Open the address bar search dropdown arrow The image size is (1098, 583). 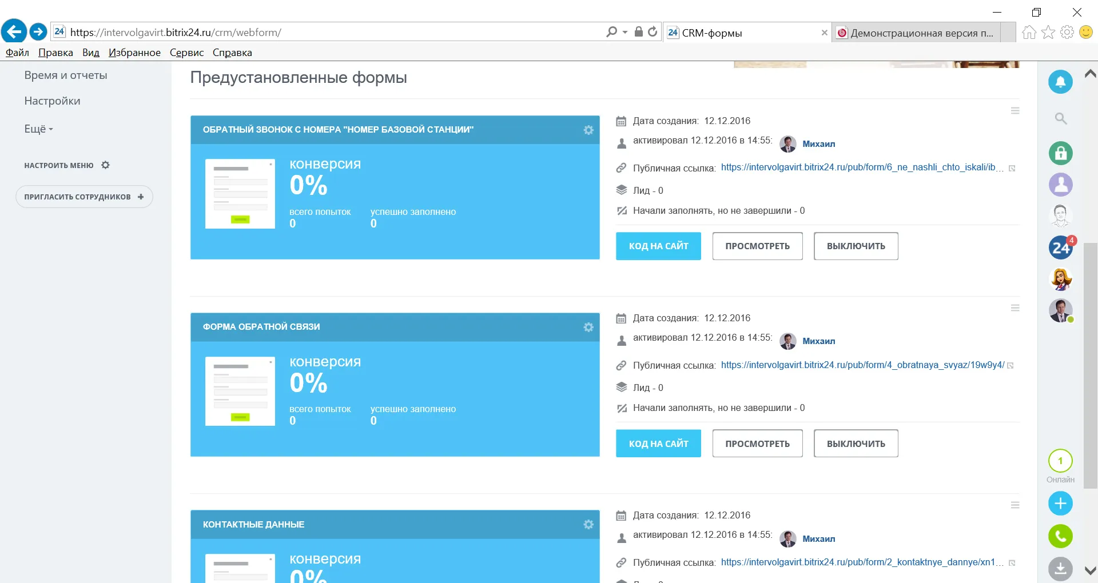(624, 32)
